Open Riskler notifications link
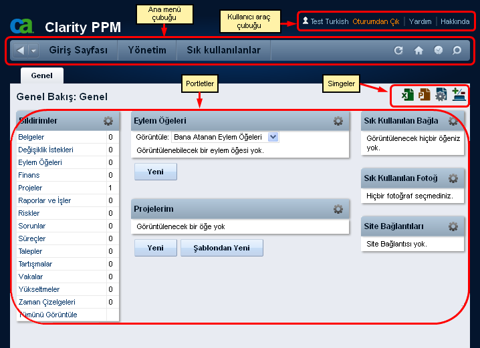The image size is (480, 348). (x=29, y=213)
